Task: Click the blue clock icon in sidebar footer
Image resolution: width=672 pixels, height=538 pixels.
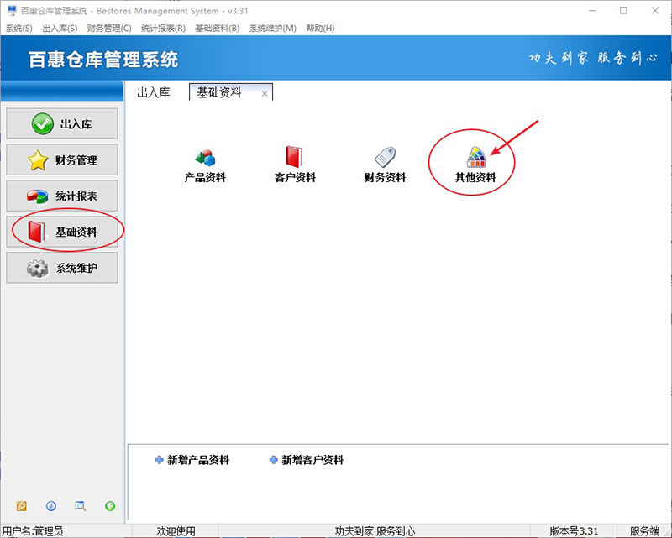Action: click(x=51, y=505)
